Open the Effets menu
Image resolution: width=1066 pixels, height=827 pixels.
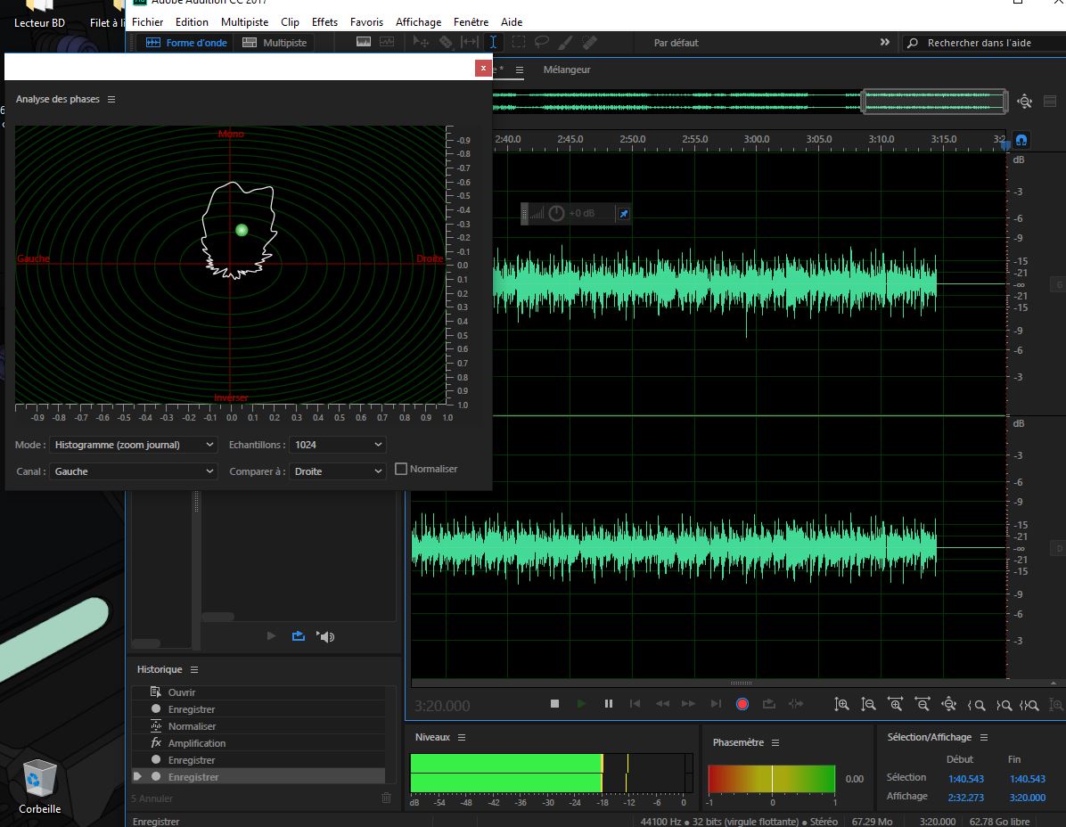(x=324, y=22)
